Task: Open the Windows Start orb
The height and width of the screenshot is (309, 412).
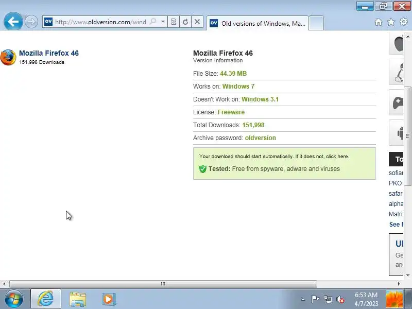Action: [x=14, y=299]
